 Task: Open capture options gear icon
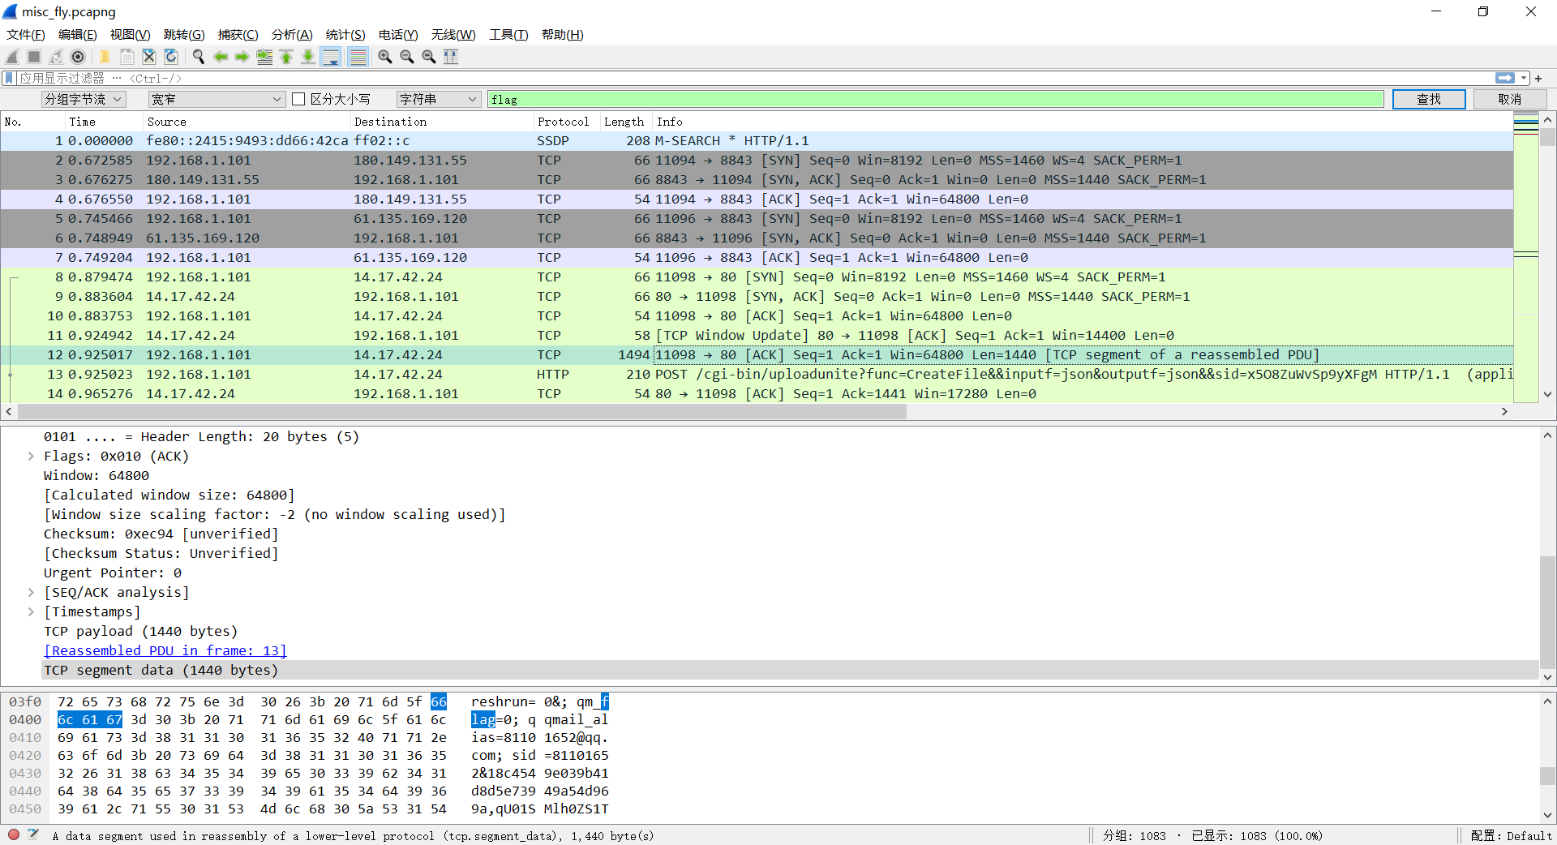pos(78,57)
